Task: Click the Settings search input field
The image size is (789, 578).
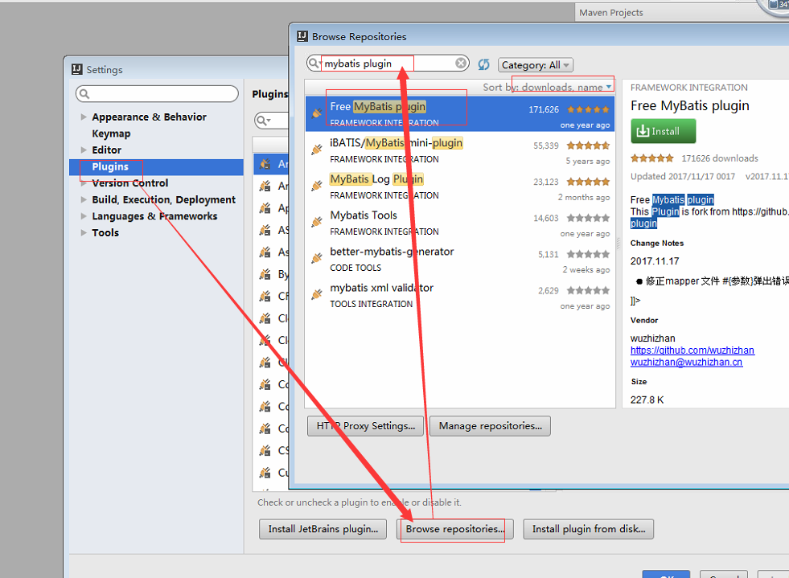Action: pos(157,93)
